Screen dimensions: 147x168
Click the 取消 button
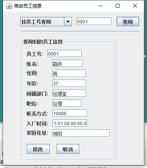pyautogui.click(x=68, y=149)
